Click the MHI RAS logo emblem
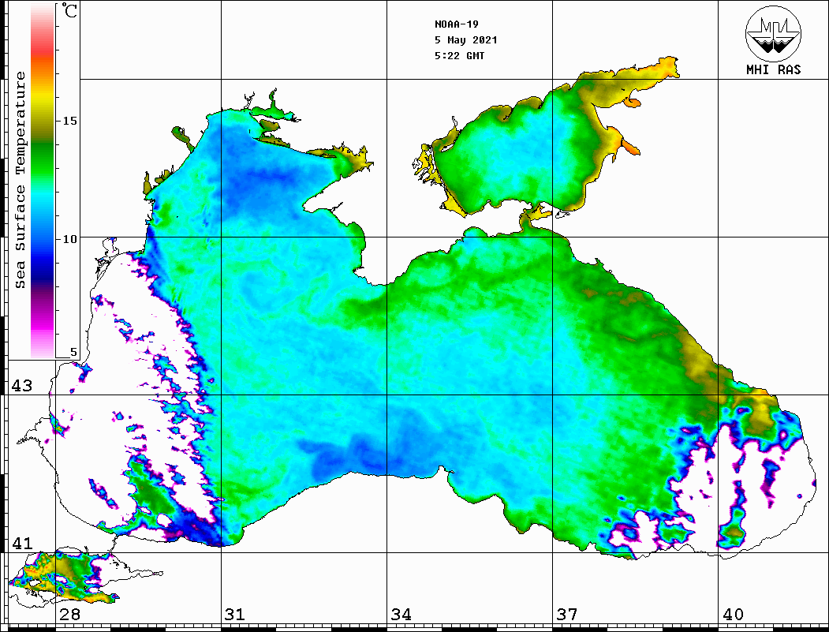829x632 pixels. click(773, 33)
